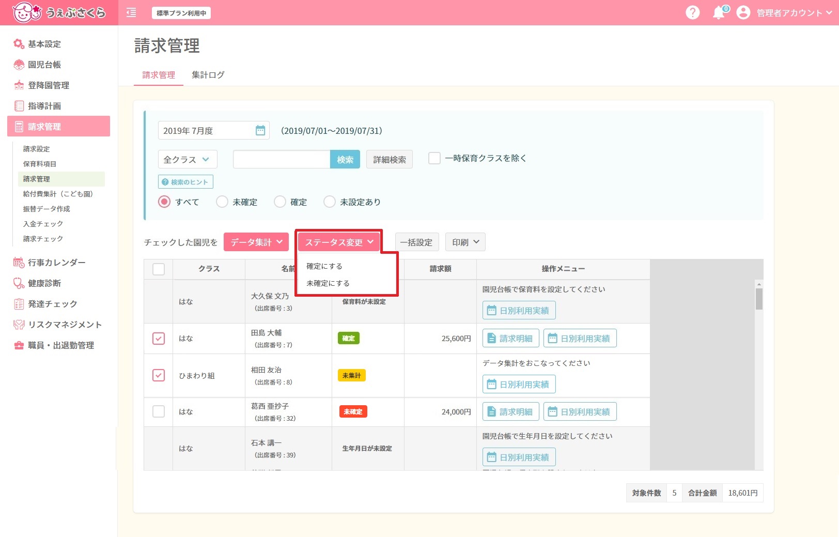Select the 確定 radio button
839x537 pixels.
coord(280,202)
